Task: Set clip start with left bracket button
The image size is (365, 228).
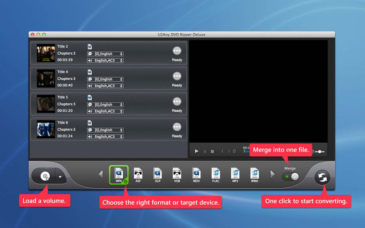Action: [x=222, y=151]
